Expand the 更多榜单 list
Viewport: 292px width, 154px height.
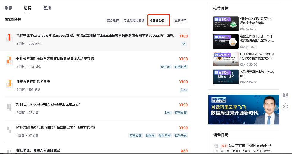(181, 21)
